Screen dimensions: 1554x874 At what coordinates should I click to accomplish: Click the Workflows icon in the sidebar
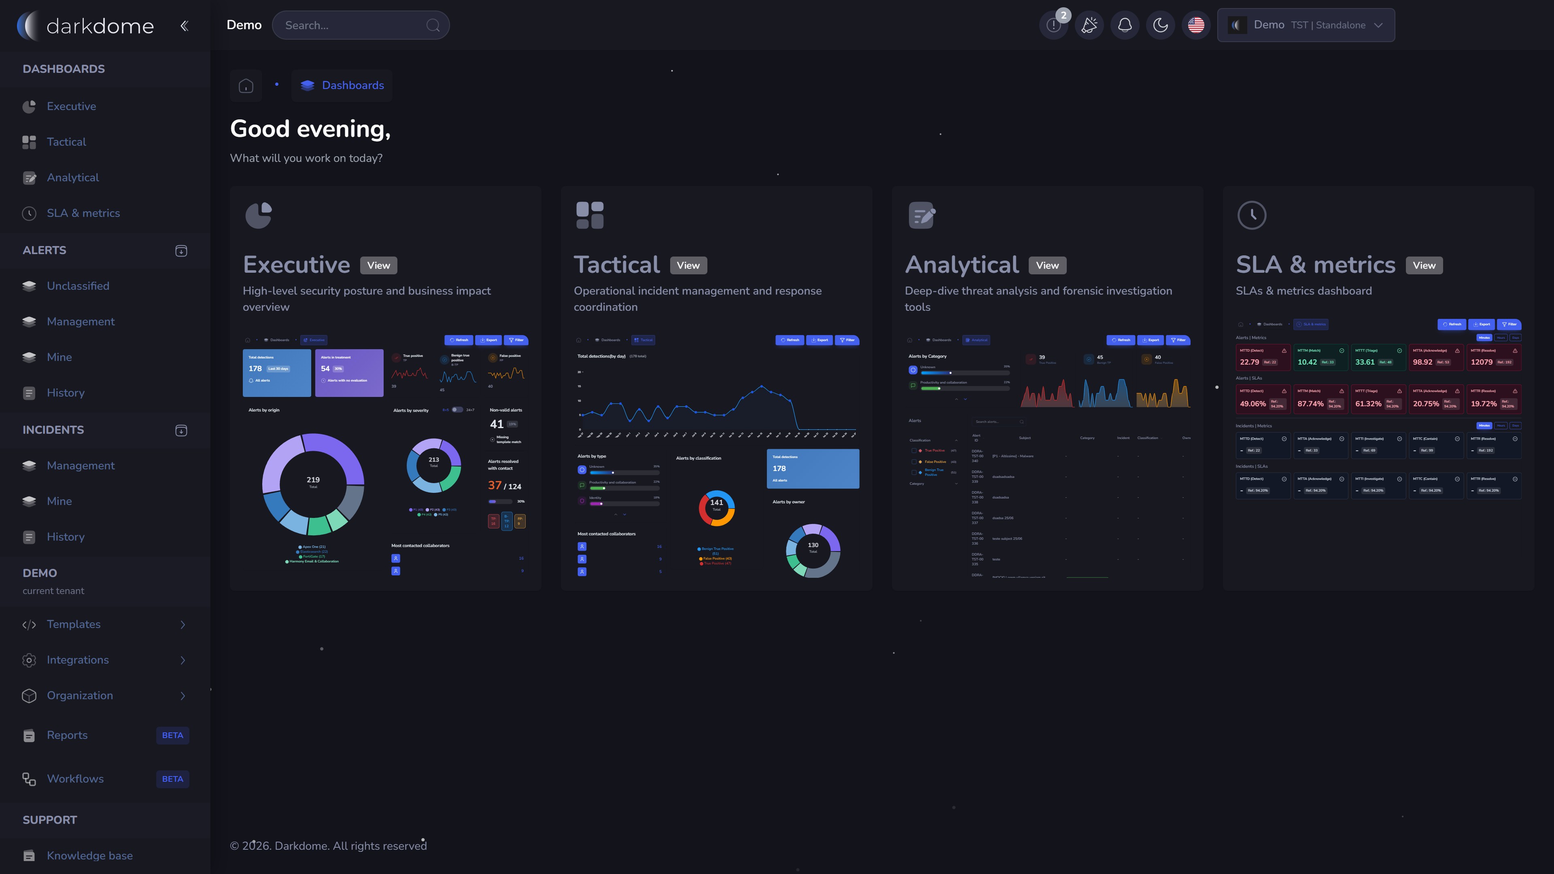(29, 779)
